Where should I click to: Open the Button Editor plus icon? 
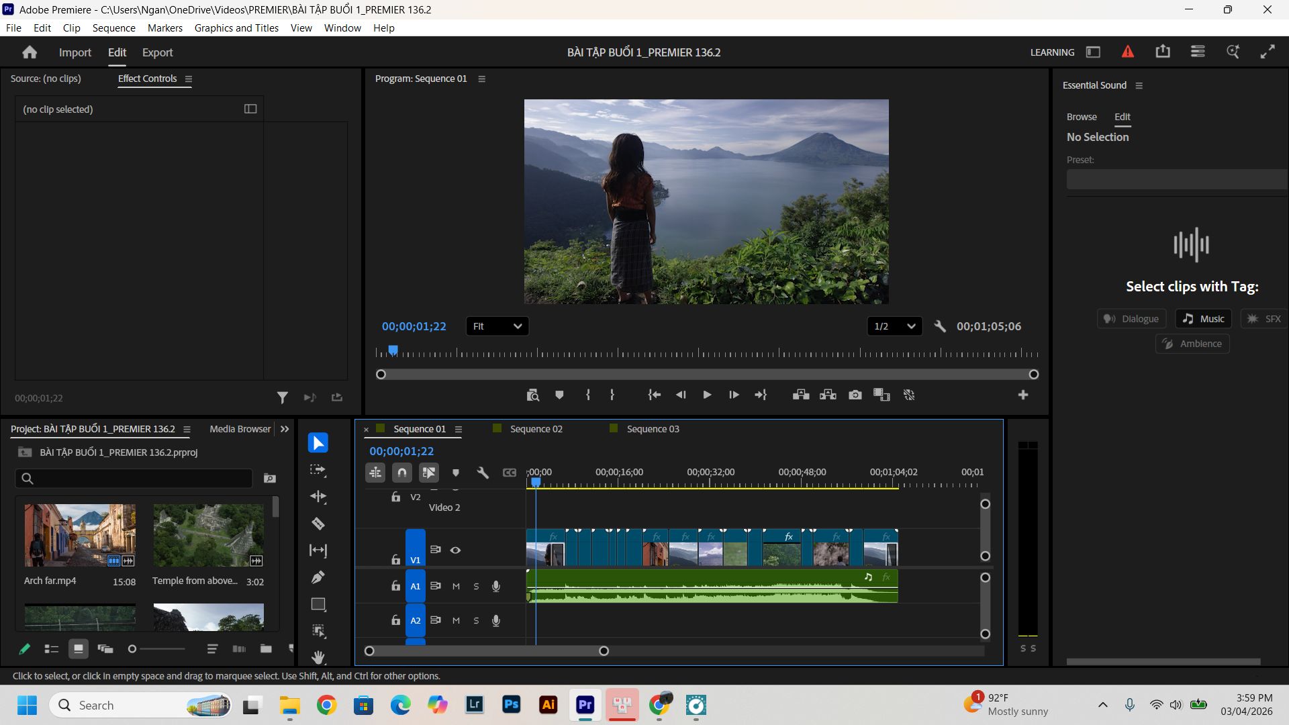pyautogui.click(x=1023, y=395)
